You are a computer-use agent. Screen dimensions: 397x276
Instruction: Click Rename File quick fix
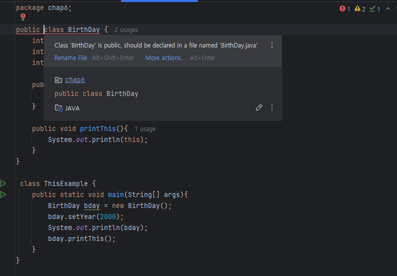70,57
